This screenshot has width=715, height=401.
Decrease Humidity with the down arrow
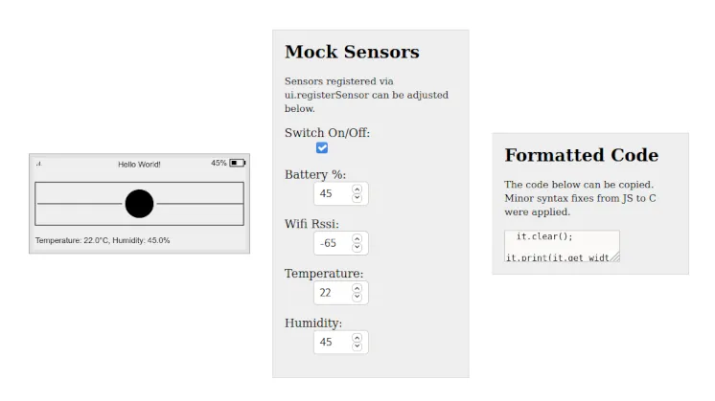(x=357, y=346)
